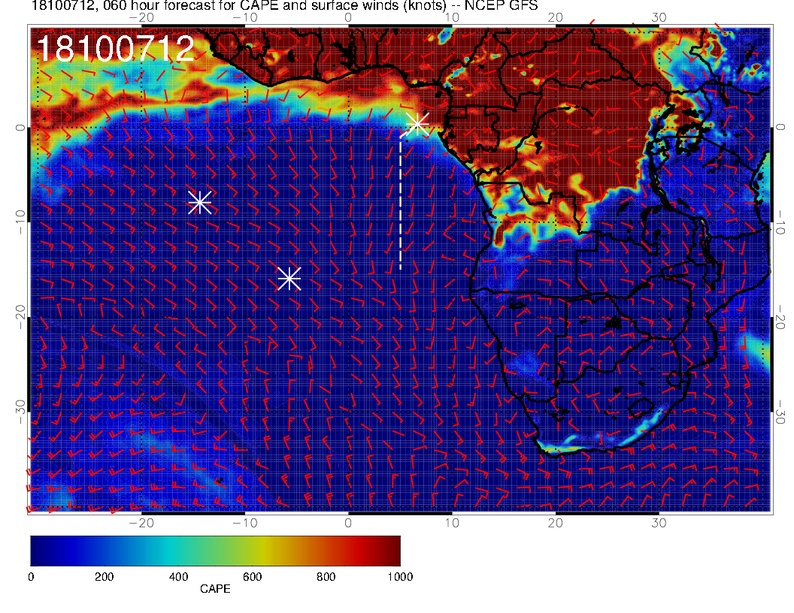Pick the dark red end of colorbar

[392, 551]
